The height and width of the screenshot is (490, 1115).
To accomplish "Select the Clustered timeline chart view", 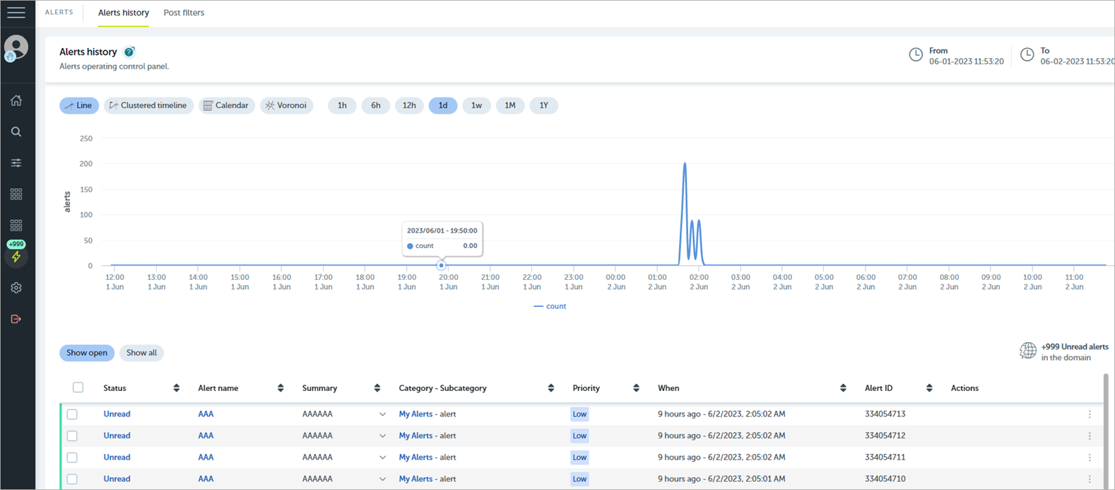I will (x=149, y=105).
